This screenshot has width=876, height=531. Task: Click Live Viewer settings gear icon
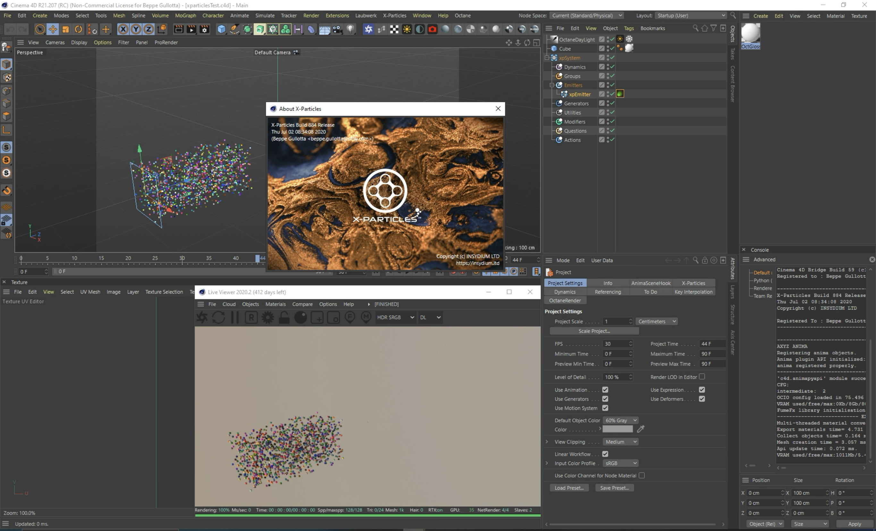[x=268, y=317]
